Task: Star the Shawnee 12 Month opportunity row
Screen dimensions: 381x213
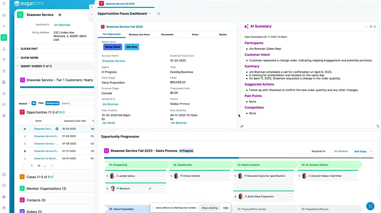Action: 25,158
